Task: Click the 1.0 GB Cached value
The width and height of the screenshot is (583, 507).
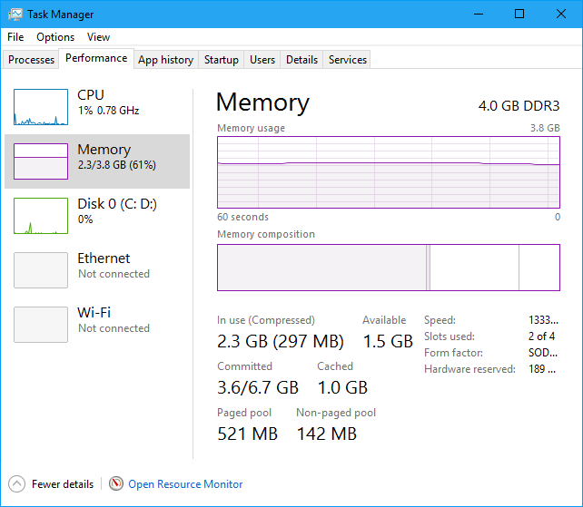Action: tap(342, 387)
